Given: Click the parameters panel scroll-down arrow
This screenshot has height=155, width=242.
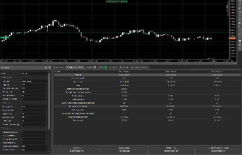Looking at the screenshot, I should pos(49,151).
